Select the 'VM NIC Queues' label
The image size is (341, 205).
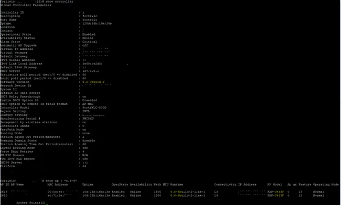[x=12, y=155]
